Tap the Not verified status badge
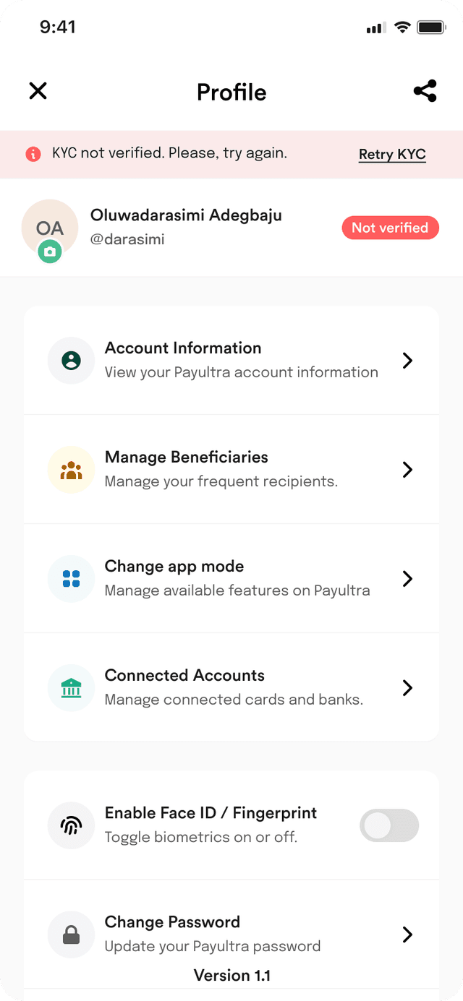The image size is (463, 1001). 391,228
